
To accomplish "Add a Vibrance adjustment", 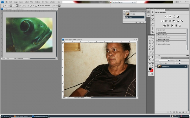I will click(162, 21).
